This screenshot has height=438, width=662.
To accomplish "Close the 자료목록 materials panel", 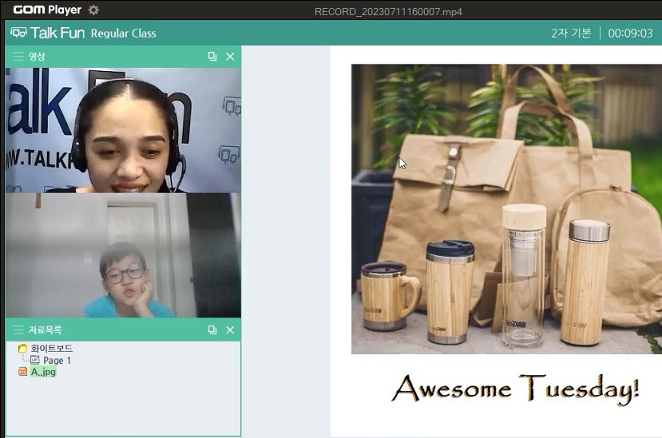I will pyautogui.click(x=230, y=330).
